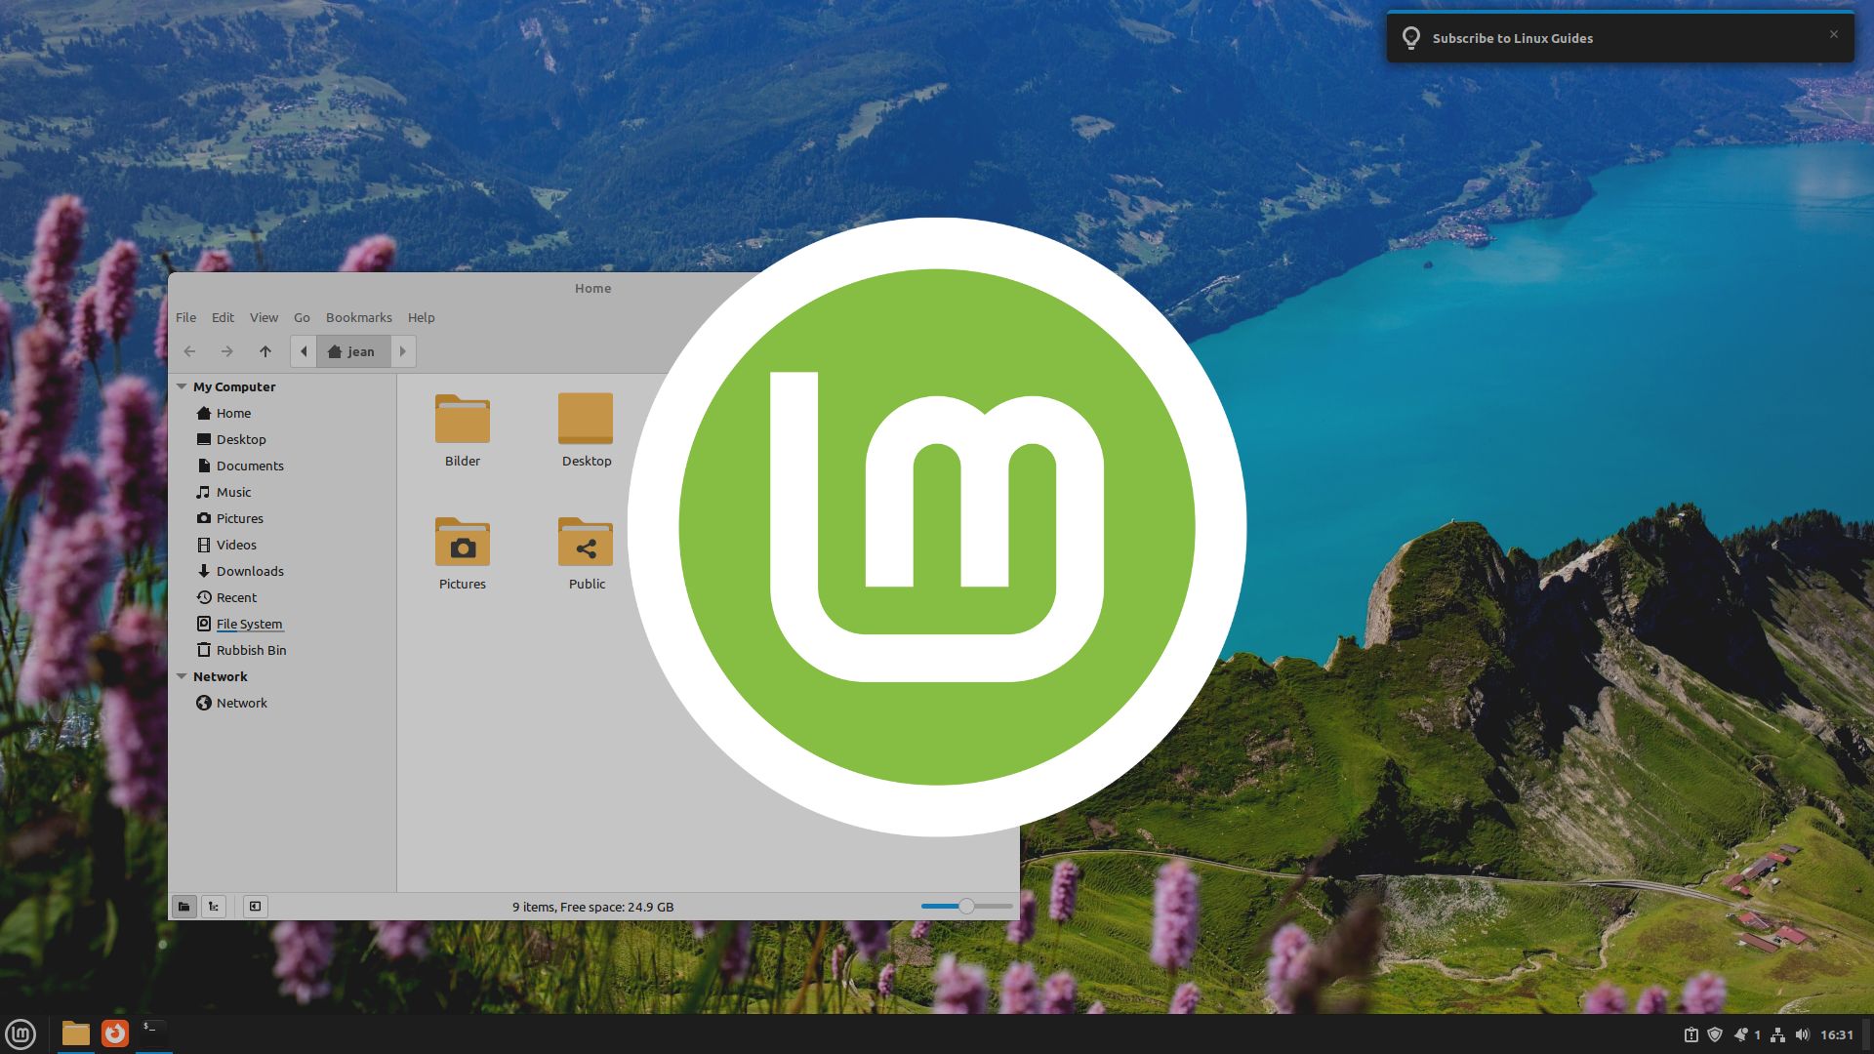
Task: Hide the sidebar with status bar button
Action: (255, 907)
